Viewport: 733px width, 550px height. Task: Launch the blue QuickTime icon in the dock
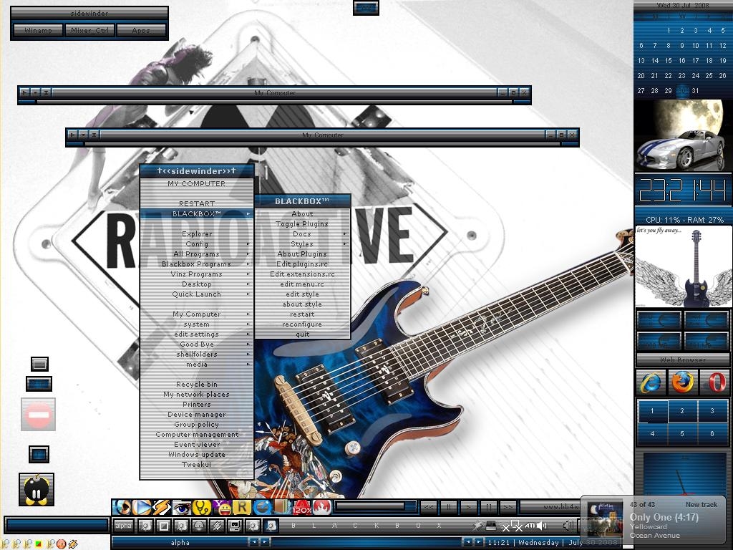(262, 507)
